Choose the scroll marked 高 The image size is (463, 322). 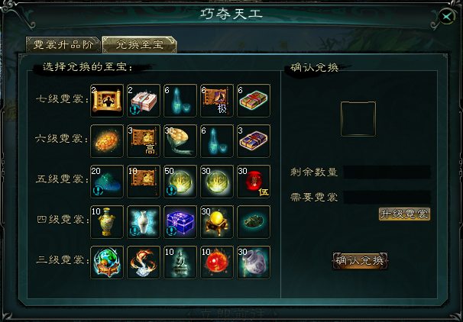point(144,141)
